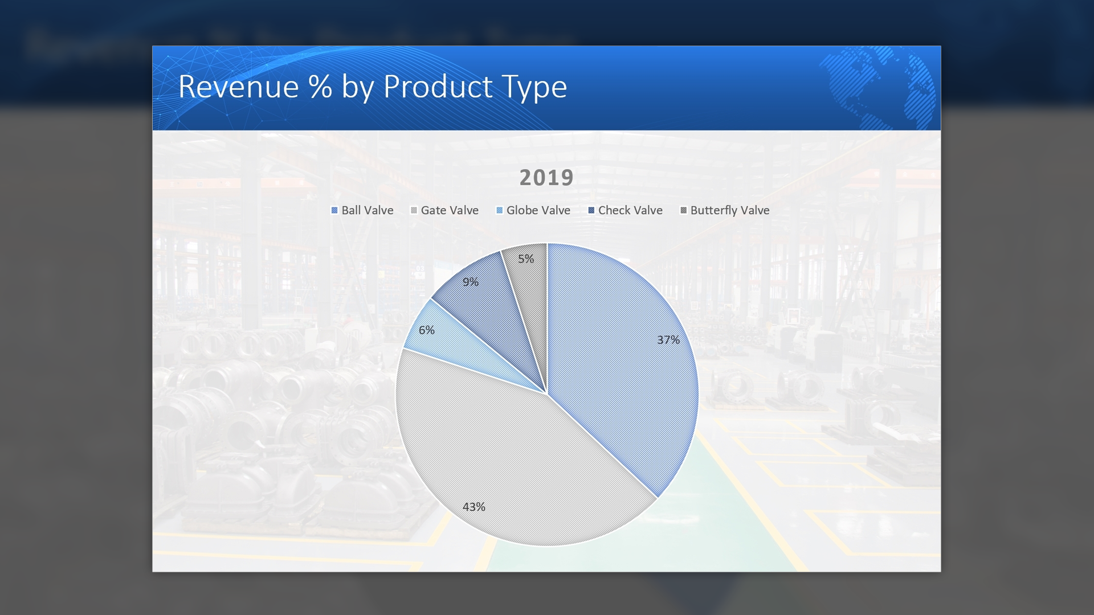Viewport: 1094px width, 615px height.
Task: Click the 43% data label
Action: 473,507
